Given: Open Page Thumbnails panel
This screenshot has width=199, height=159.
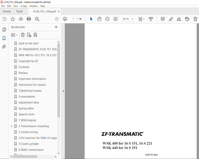Looking at the screenshot, I should 4,30.
